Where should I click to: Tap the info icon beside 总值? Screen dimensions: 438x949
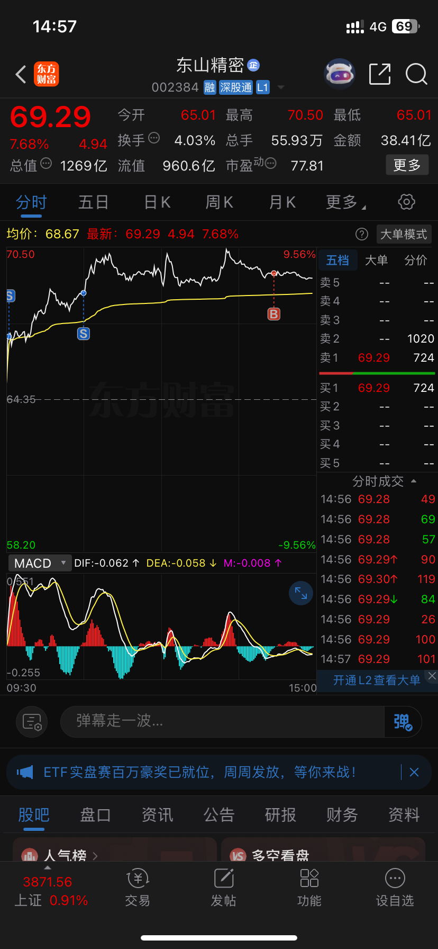(46, 163)
